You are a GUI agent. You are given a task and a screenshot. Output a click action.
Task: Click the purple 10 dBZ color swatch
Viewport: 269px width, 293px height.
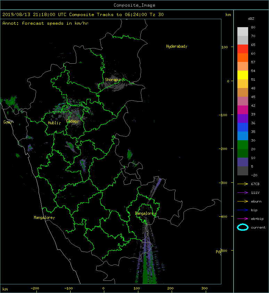point(243,162)
